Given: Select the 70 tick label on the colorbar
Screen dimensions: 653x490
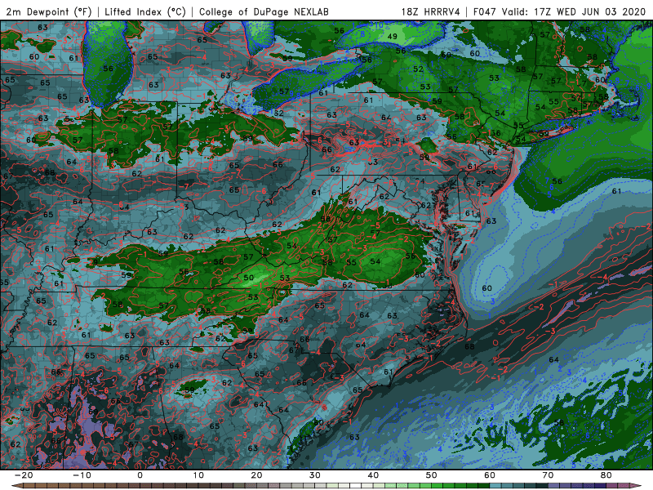Looking at the screenshot, I should click(548, 475).
